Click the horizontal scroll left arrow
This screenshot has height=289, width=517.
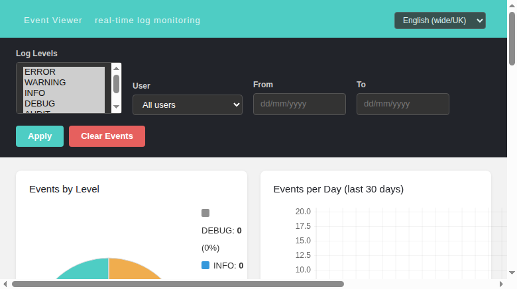pyautogui.click(x=5, y=284)
